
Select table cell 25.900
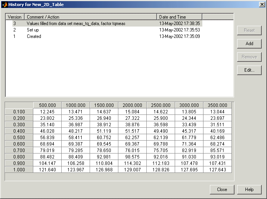coord(161,118)
